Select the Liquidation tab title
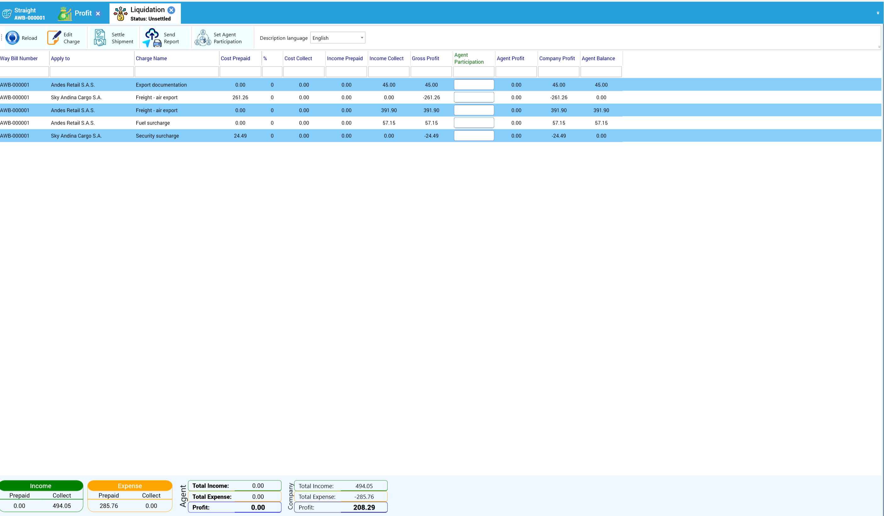884x516 pixels. tap(147, 10)
